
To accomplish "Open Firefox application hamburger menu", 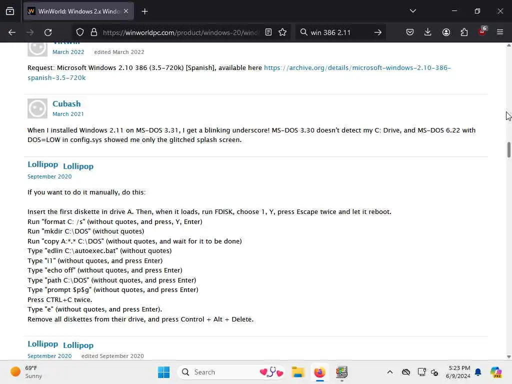I will coord(500,32).
